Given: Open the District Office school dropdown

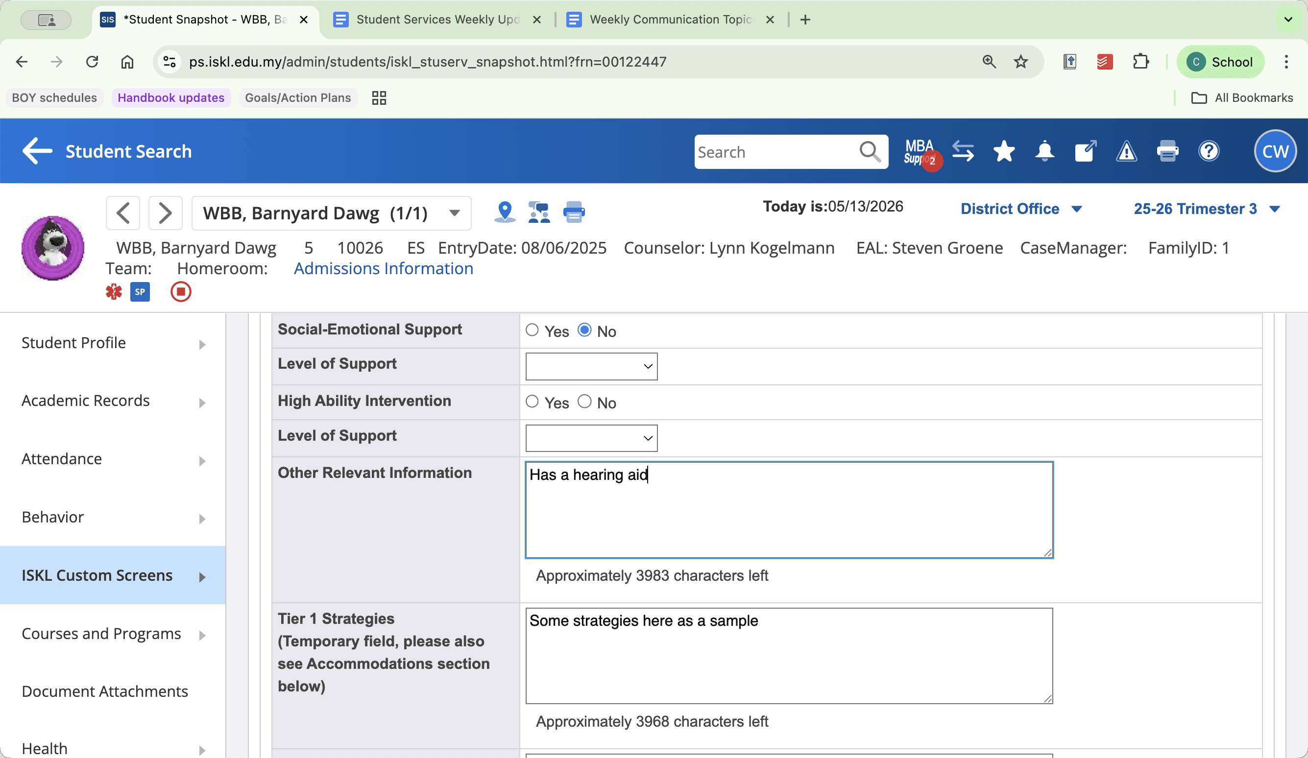Looking at the screenshot, I should pos(1021,209).
